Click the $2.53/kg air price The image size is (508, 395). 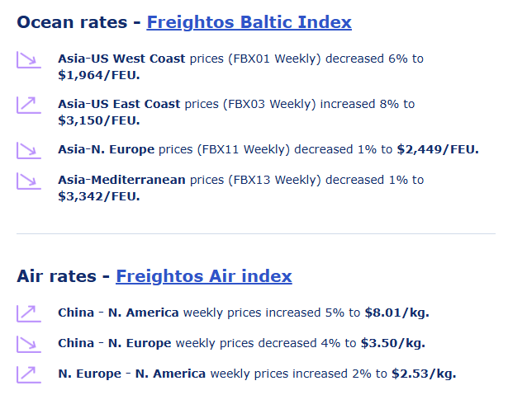pyautogui.click(x=423, y=374)
